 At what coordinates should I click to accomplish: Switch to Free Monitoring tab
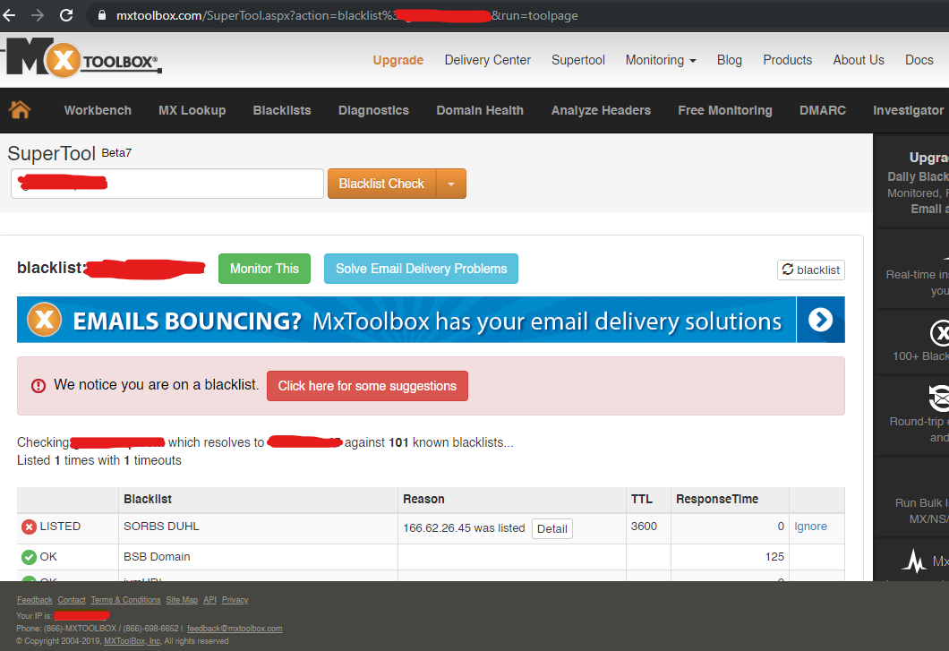(x=725, y=110)
